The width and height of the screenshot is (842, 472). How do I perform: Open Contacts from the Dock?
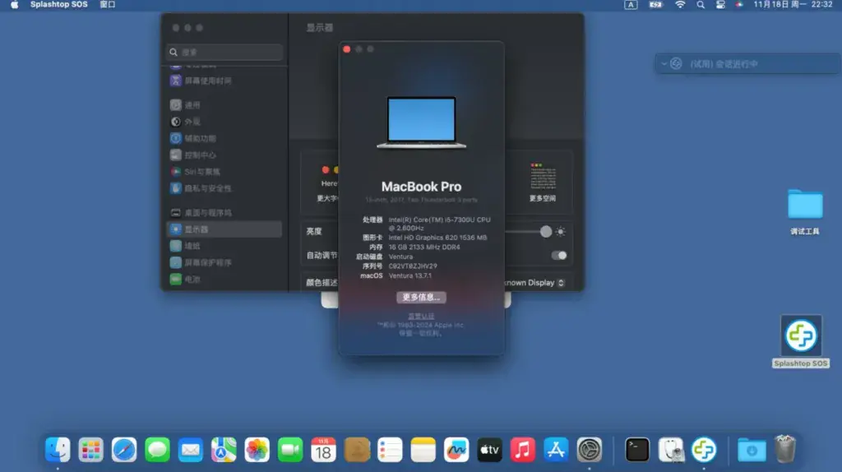click(357, 450)
